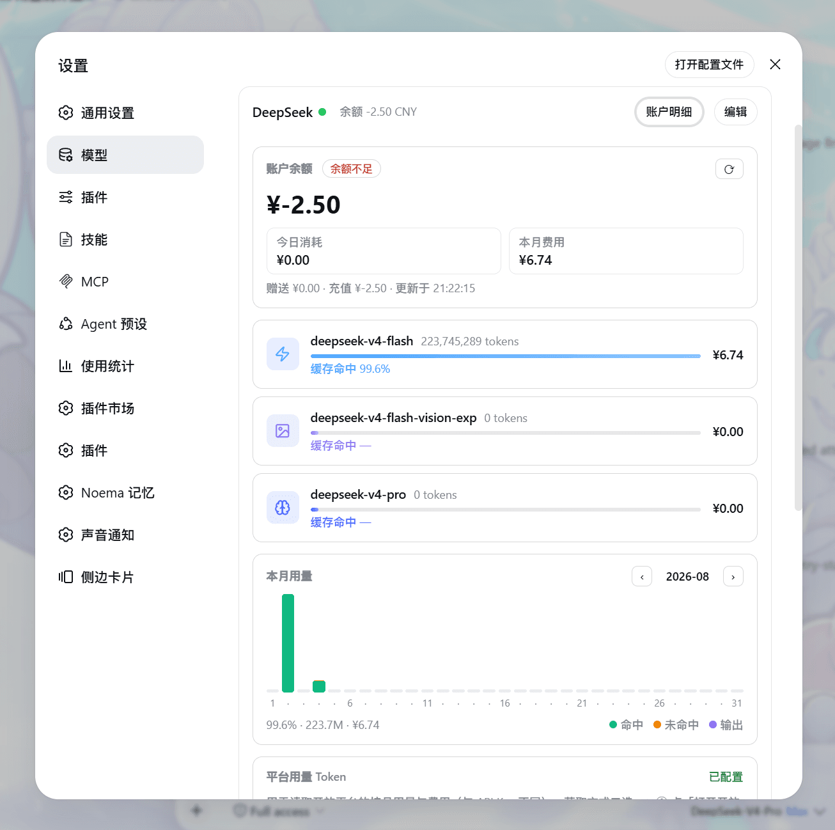
Task: Click the 2026-08 month label
Action: (687, 577)
